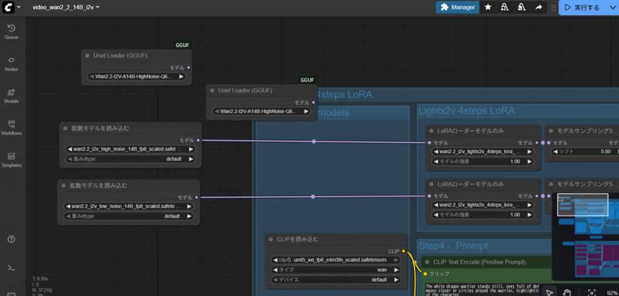Viewport: 619px width, 296px height.
Task: Select the Step4 - Prompt group title
Action: coord(453,246)
